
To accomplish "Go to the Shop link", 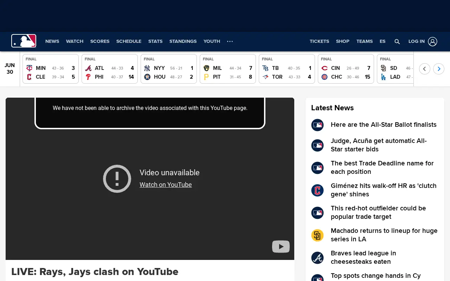I will (342, 41).
